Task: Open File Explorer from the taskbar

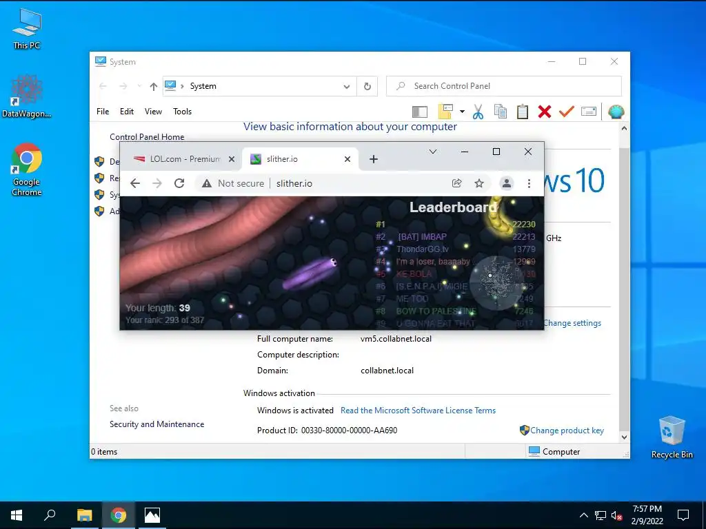Action: (84, 515)
